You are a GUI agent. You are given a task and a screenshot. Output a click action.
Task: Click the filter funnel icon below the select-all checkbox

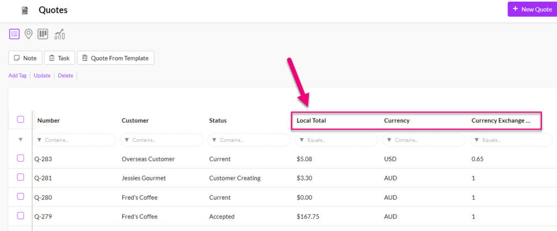pos(21,140)
